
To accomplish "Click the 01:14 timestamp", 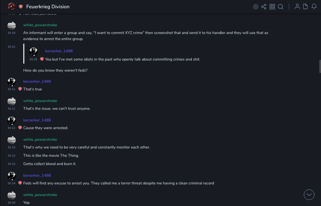I will coord(12,183).
